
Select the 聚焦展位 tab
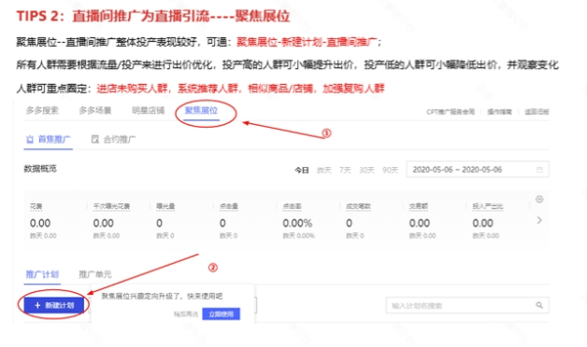point(201,111)
